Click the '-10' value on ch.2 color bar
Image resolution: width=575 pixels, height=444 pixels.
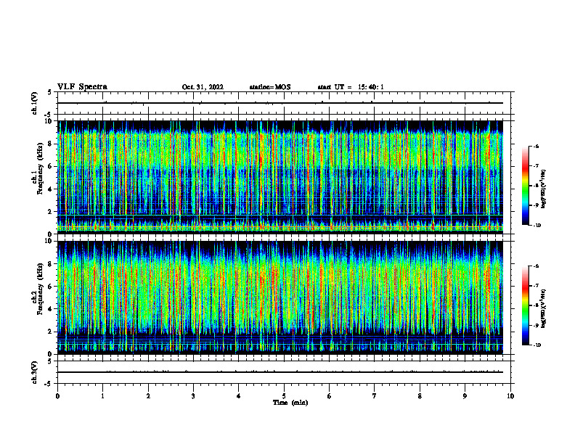click(x=537, y=345)
